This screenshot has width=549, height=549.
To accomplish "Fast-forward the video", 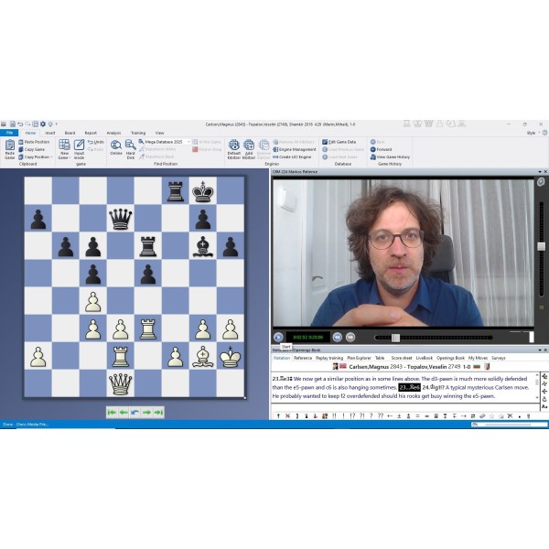I will point(350,337).
